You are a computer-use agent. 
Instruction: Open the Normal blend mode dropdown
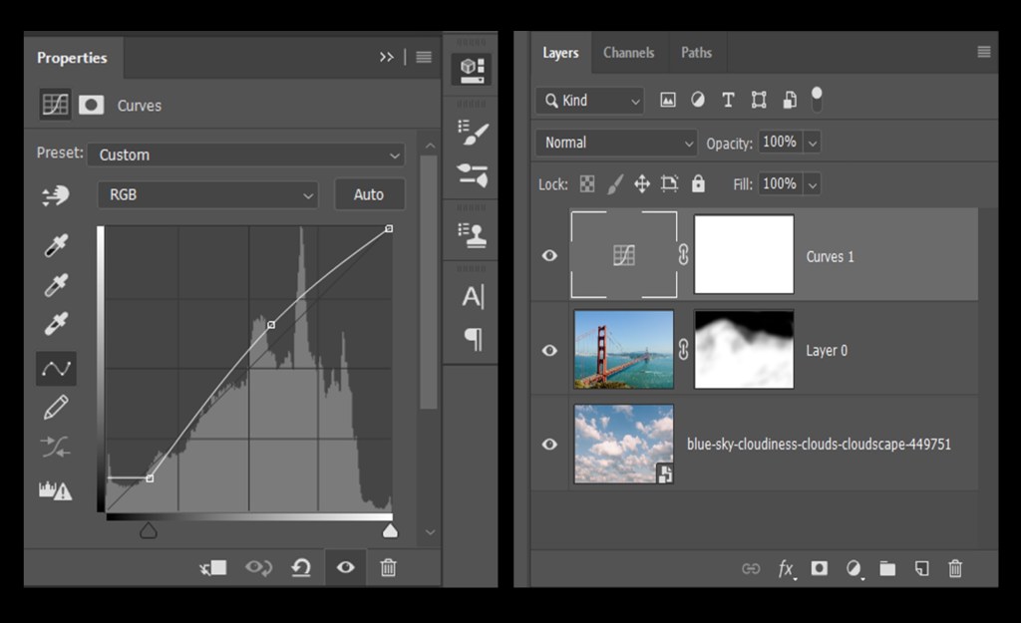tap(615, 143)
